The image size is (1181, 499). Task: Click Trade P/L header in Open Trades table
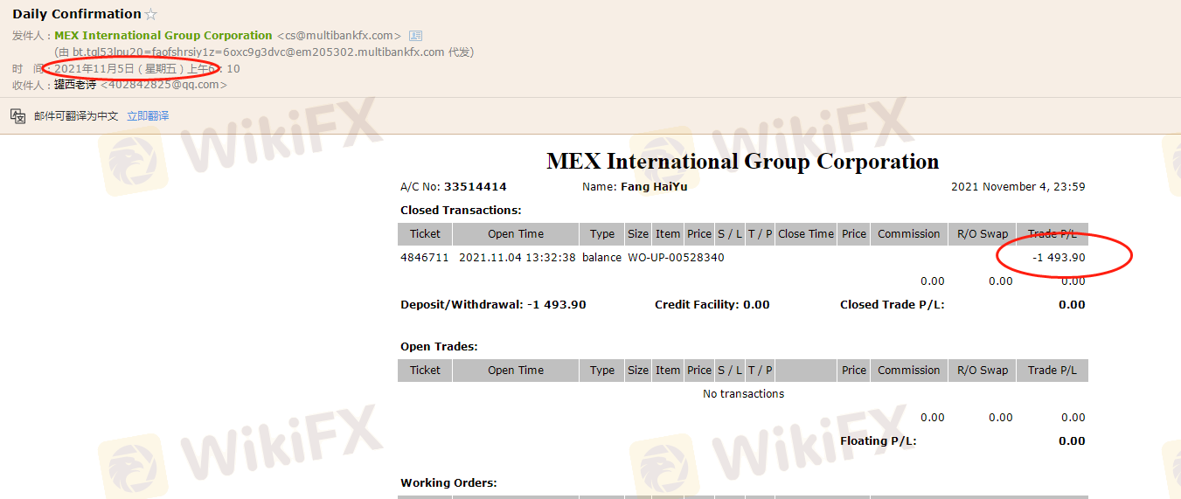1052,371
